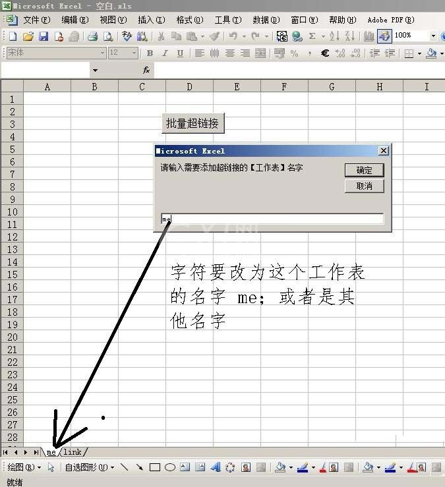Click the Borders icon in formatting toolbar
445x487 pixels.
click(409, 53)
